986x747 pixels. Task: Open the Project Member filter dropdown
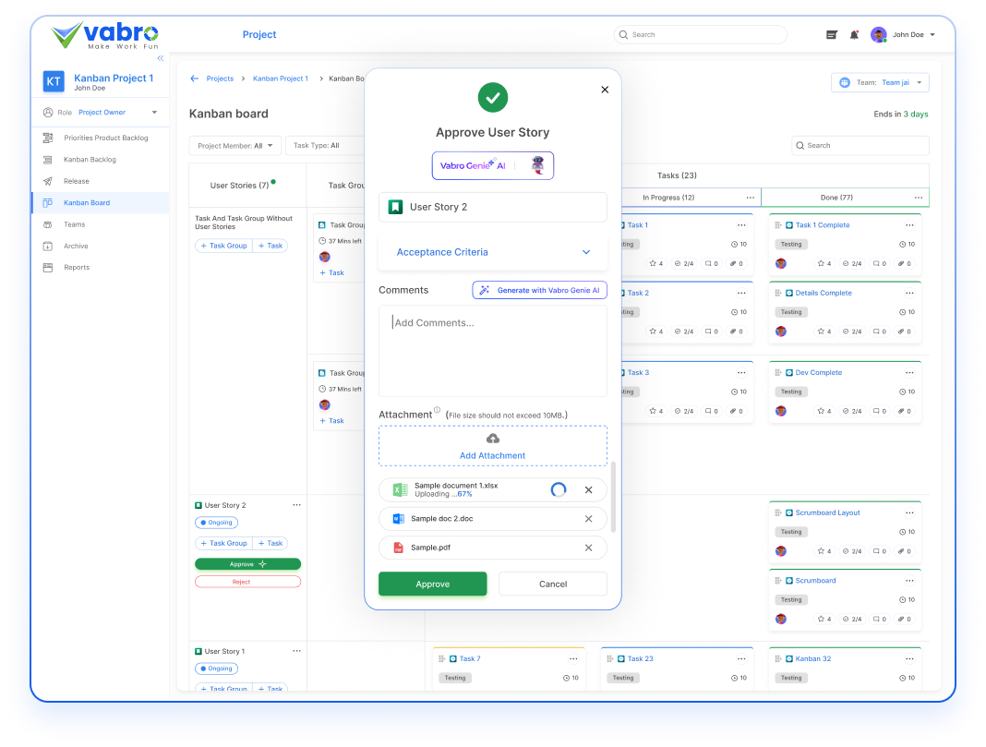pyautogui.click(x=234, y=146)
